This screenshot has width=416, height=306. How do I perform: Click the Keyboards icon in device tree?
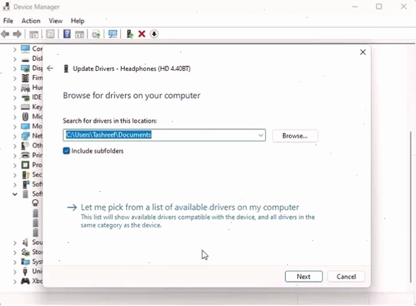pos(25,107)
